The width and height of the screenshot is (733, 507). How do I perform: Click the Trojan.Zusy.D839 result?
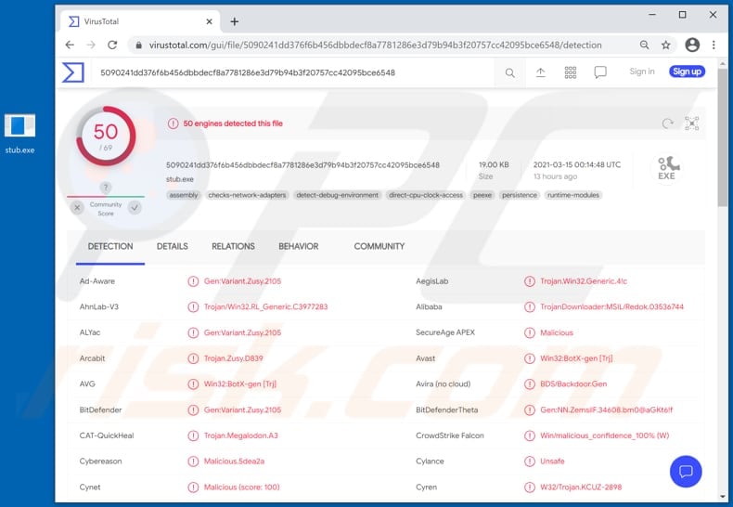point(233,358)
